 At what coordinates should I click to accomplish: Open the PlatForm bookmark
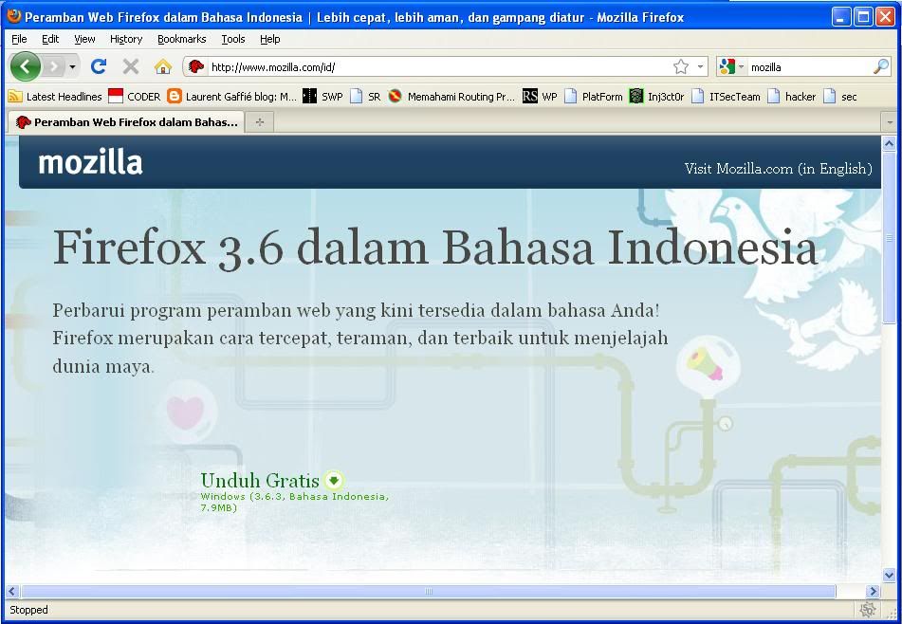(x=594, y=97)
